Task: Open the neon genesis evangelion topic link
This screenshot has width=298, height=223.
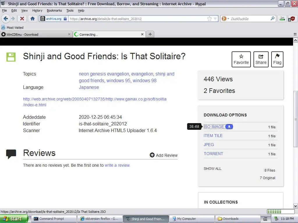Action: coord(104,74)
